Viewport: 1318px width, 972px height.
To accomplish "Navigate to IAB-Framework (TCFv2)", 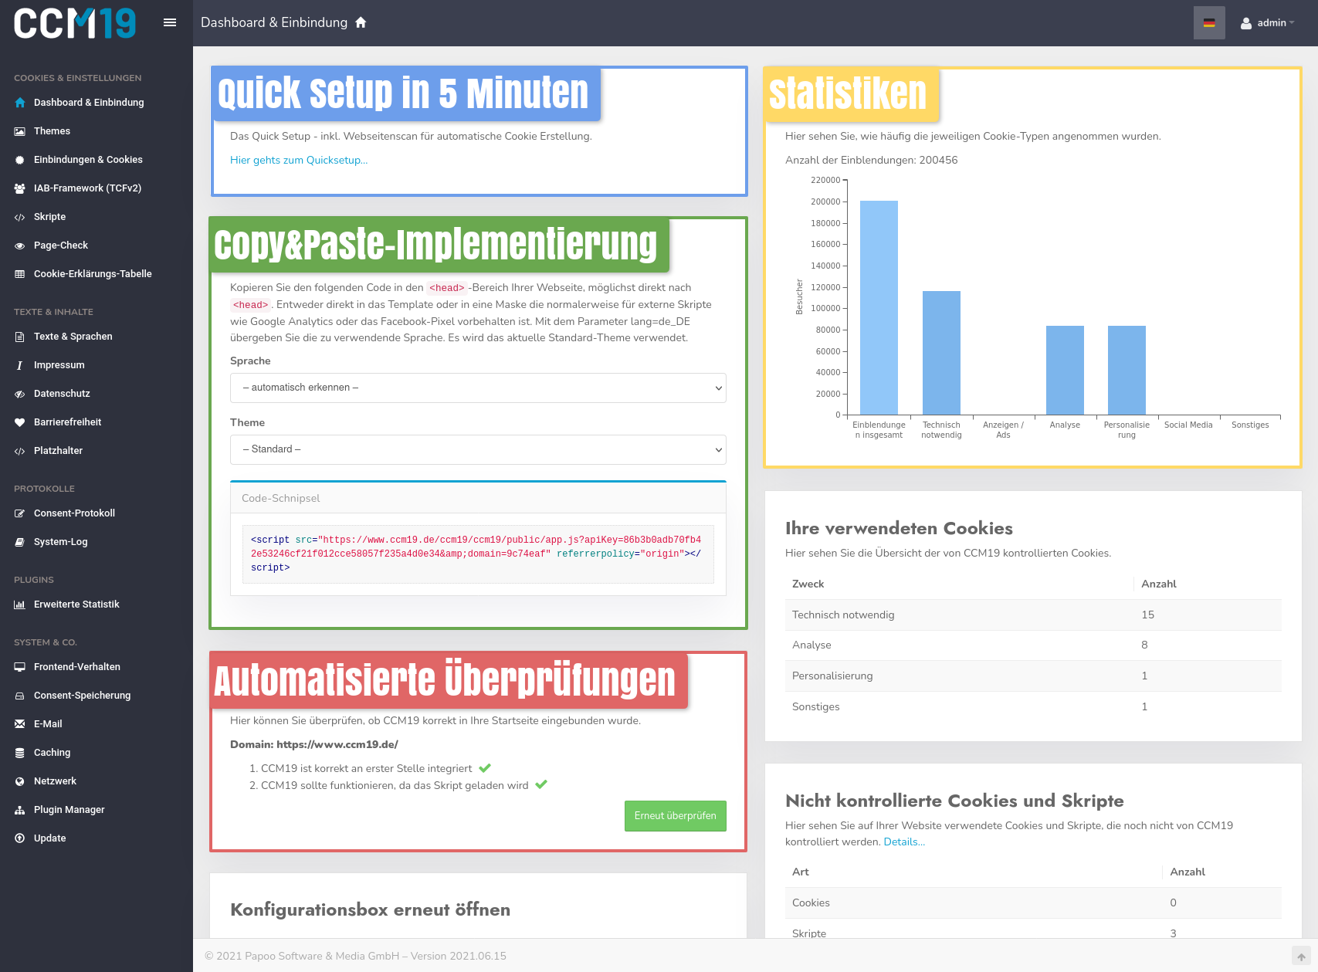I will point(87,188).
